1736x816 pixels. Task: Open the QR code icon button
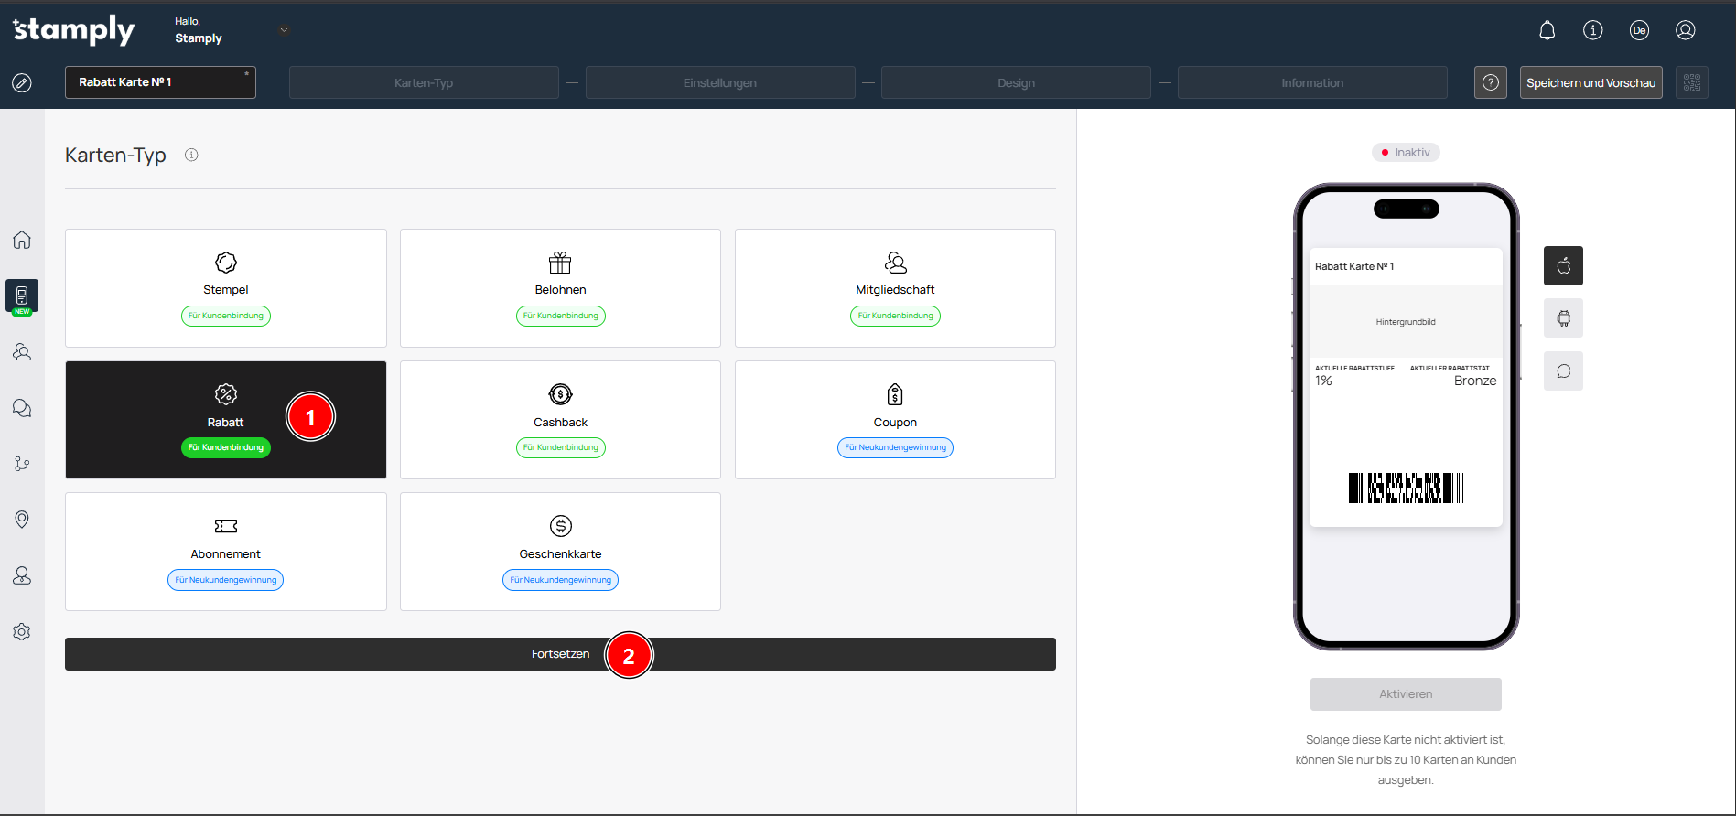(x=1691, y=82)
